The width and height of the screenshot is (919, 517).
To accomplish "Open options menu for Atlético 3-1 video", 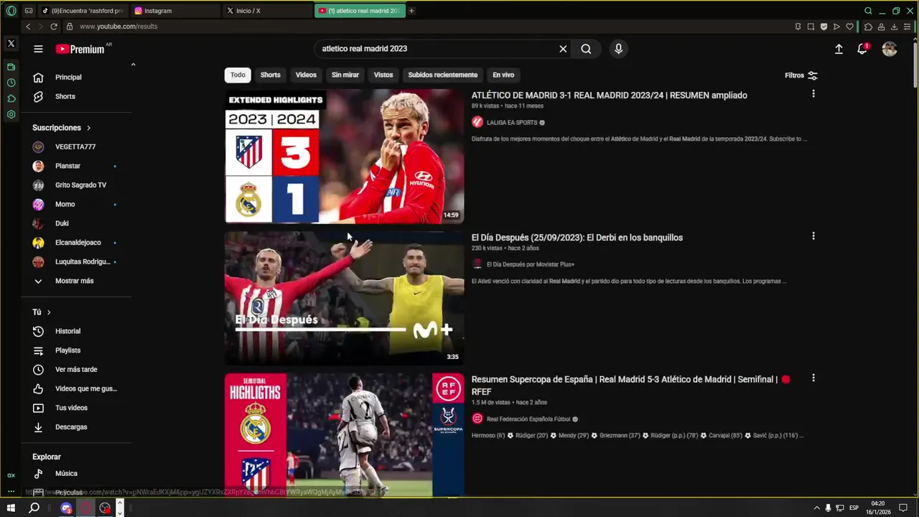I will (x=813, y=94).
